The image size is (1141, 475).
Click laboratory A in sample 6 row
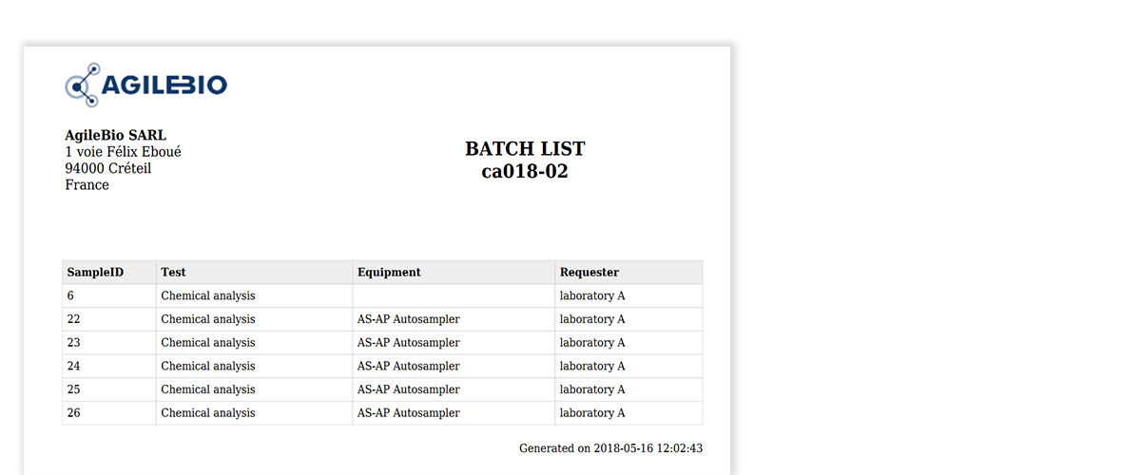pyautogui.click(x=592, y=295)
